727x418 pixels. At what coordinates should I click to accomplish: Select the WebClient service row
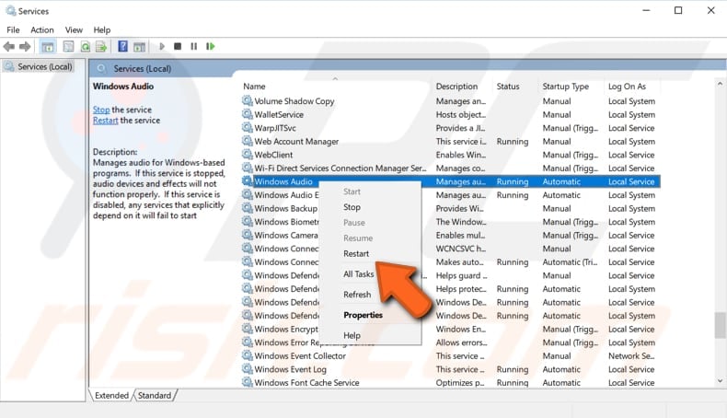[x=451, y=155]
